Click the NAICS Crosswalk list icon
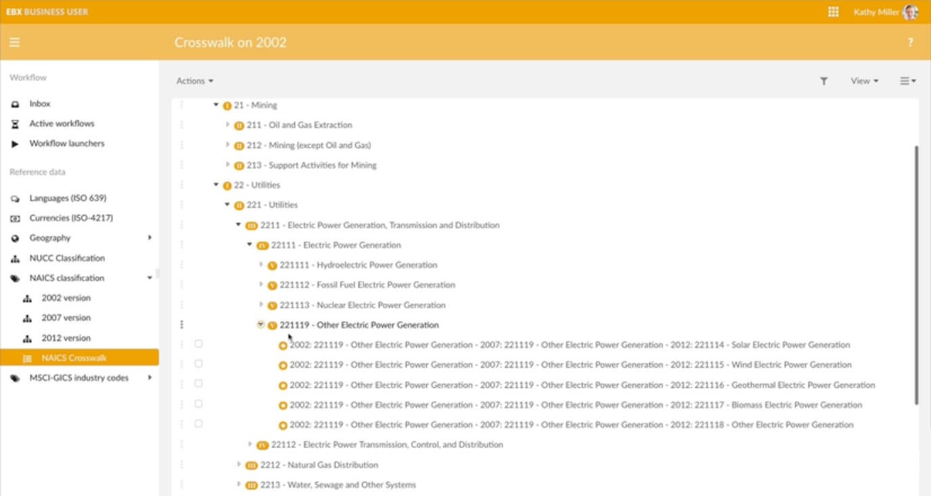The width and height of the screenshot is (931, 496). click(27, 358)
